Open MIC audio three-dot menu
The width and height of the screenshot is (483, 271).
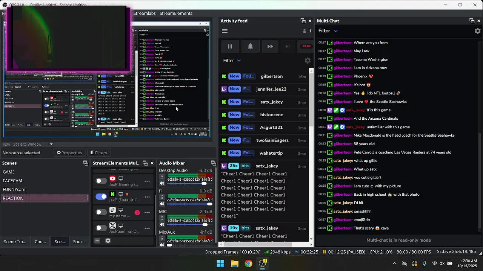tap(162, 218)
